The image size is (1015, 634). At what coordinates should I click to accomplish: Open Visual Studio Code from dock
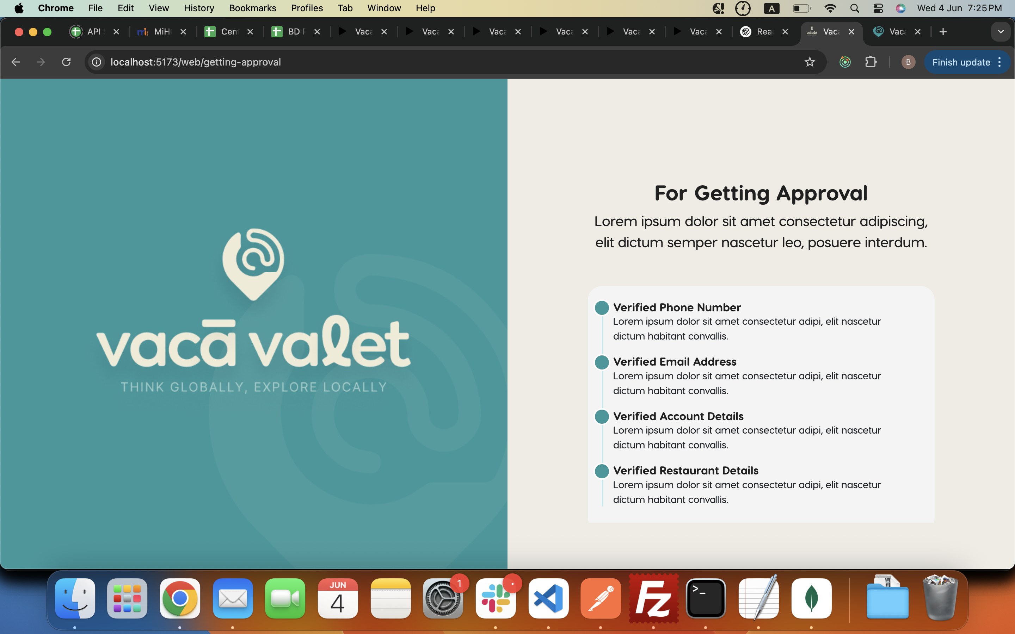point(548,598)
